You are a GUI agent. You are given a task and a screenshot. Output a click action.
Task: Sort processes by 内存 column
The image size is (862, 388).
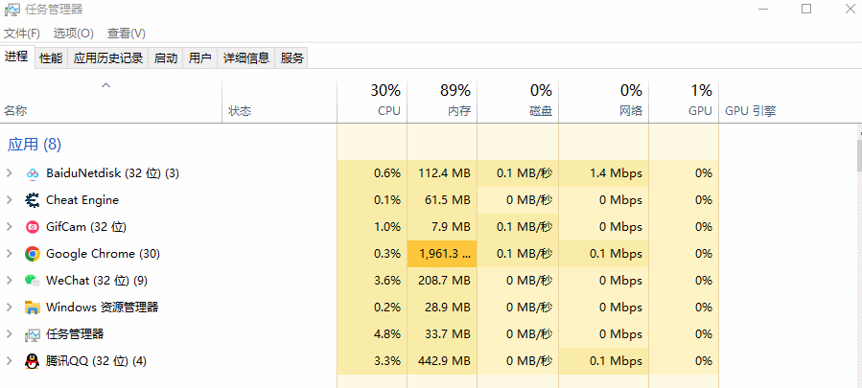click(442, 100)
